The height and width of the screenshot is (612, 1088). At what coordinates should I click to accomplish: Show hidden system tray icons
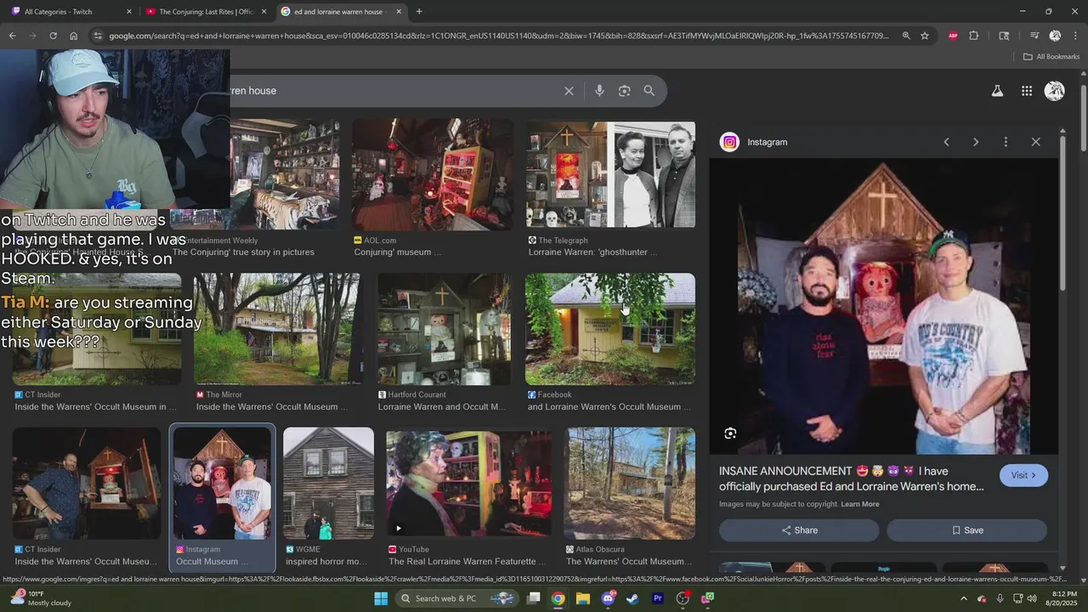click(x=964, y=598)
